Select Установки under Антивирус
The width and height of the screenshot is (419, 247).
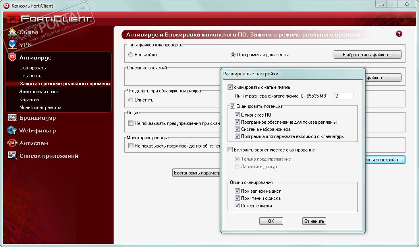(x=31, y=76)
